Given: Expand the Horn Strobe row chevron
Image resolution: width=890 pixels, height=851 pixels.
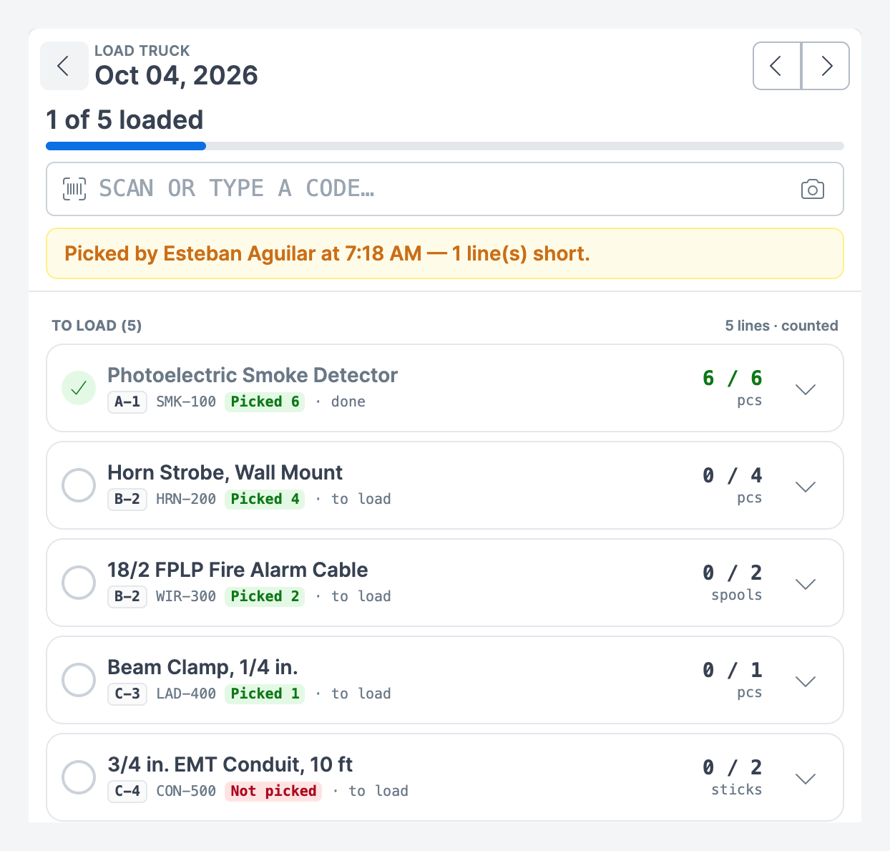Looking at the screenshot, I should click(806, 487).
